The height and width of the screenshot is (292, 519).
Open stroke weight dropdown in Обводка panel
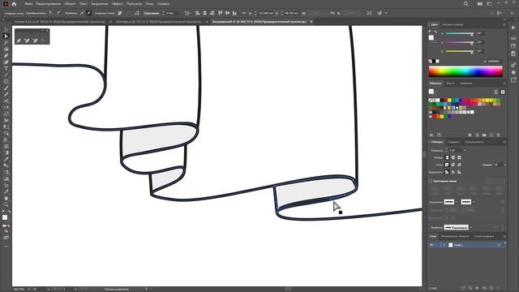click(x=465, y=150)
